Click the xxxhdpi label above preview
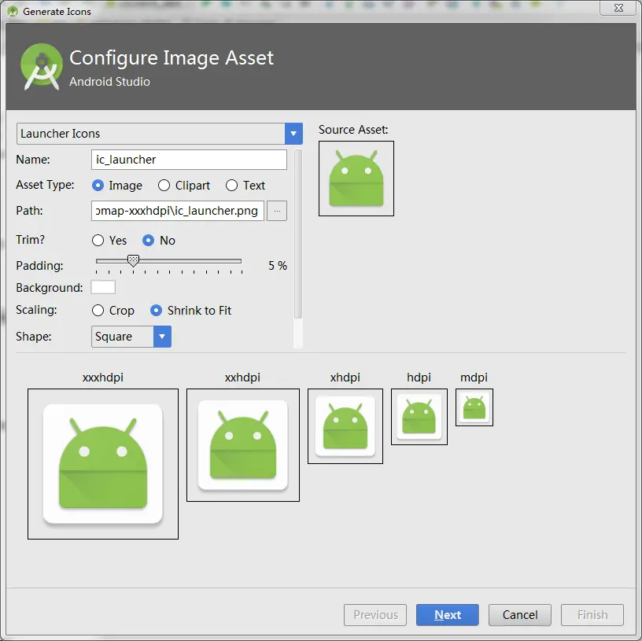Viewport: 642px width, 641px height. coord(103,378)
